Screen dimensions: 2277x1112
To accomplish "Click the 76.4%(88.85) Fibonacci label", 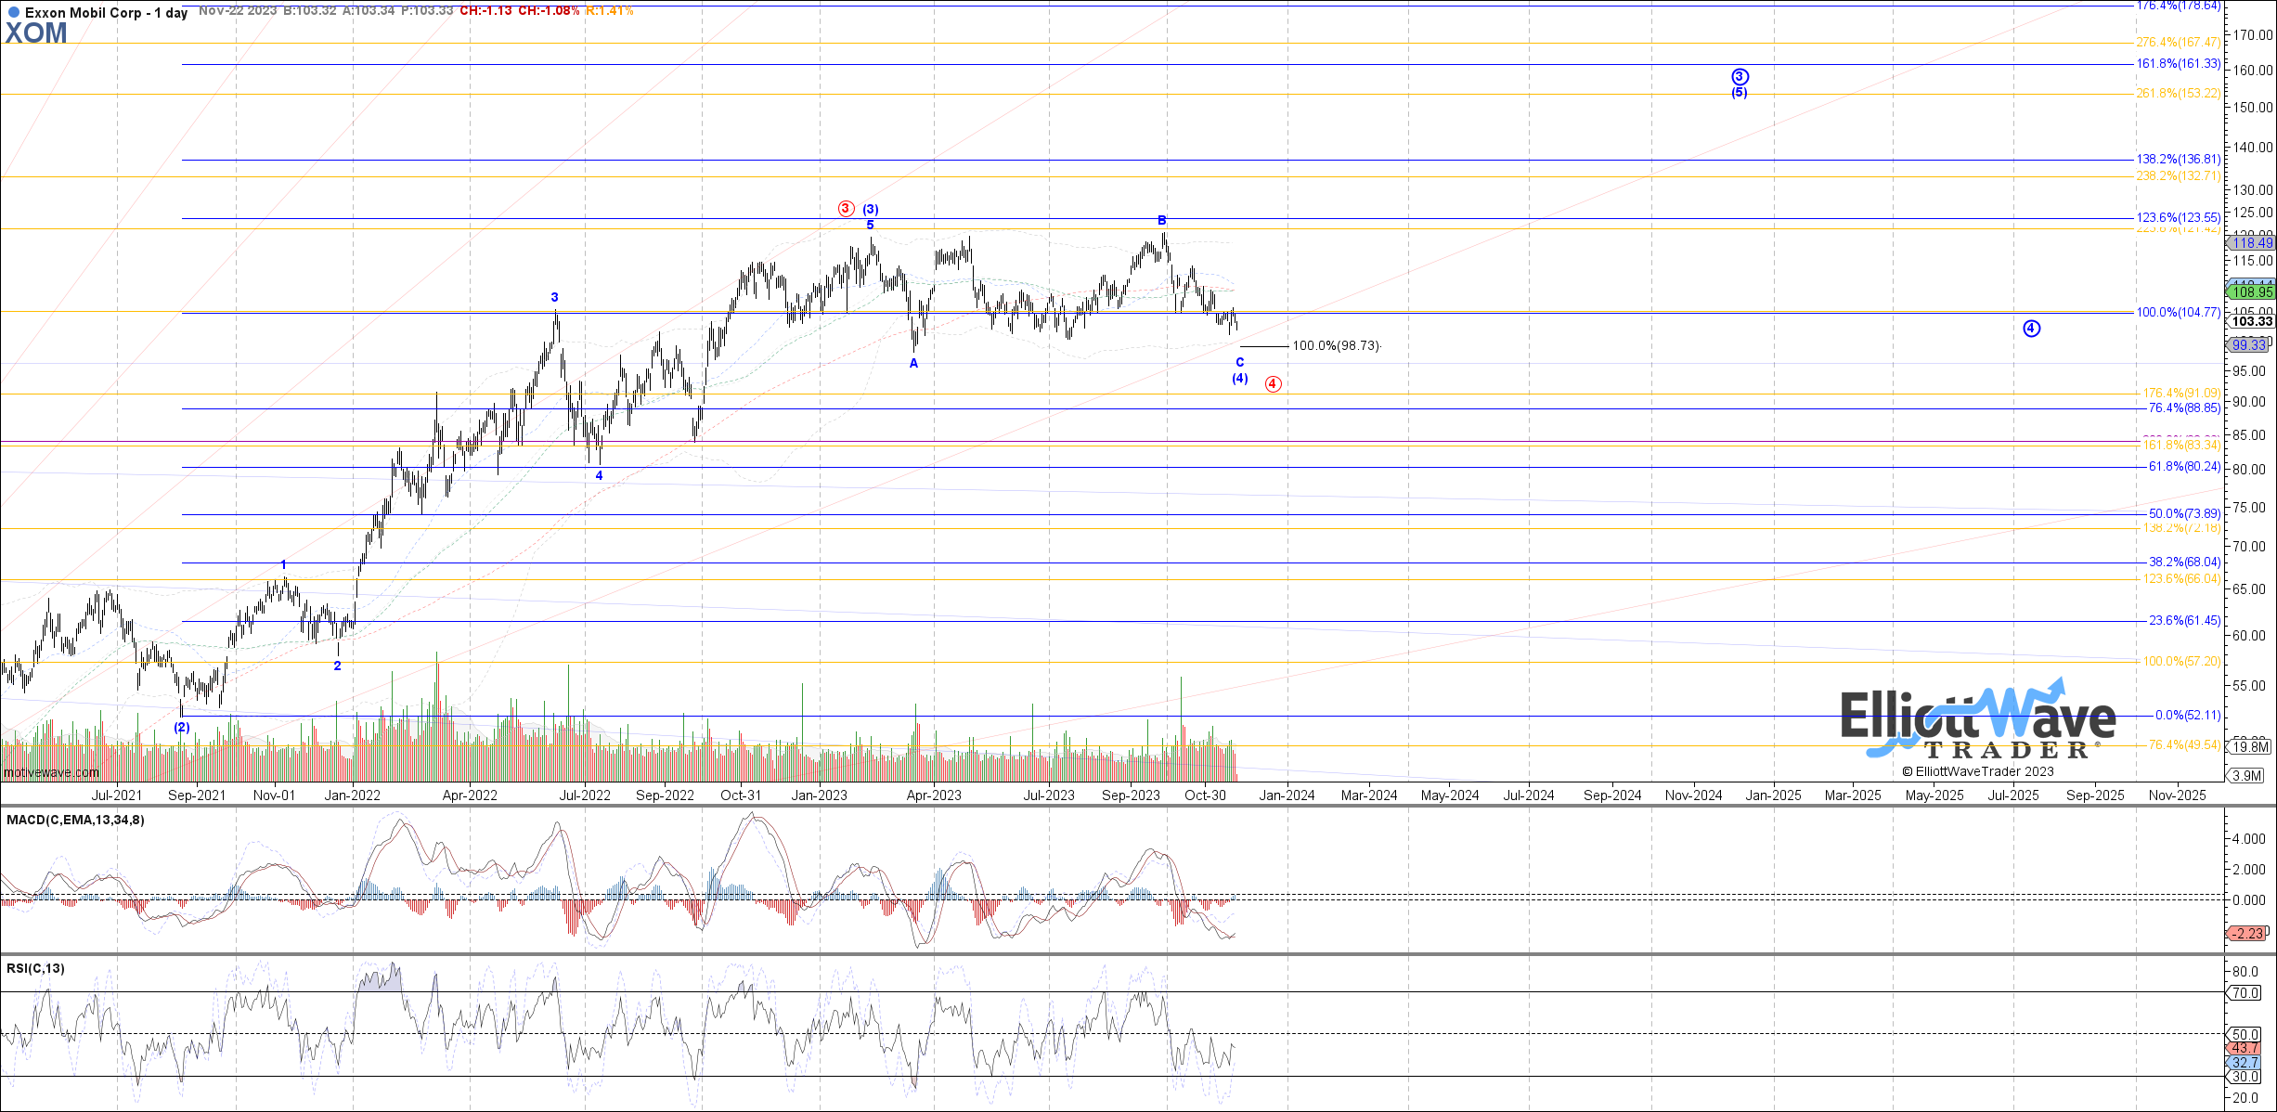I will pos(2184,407).
